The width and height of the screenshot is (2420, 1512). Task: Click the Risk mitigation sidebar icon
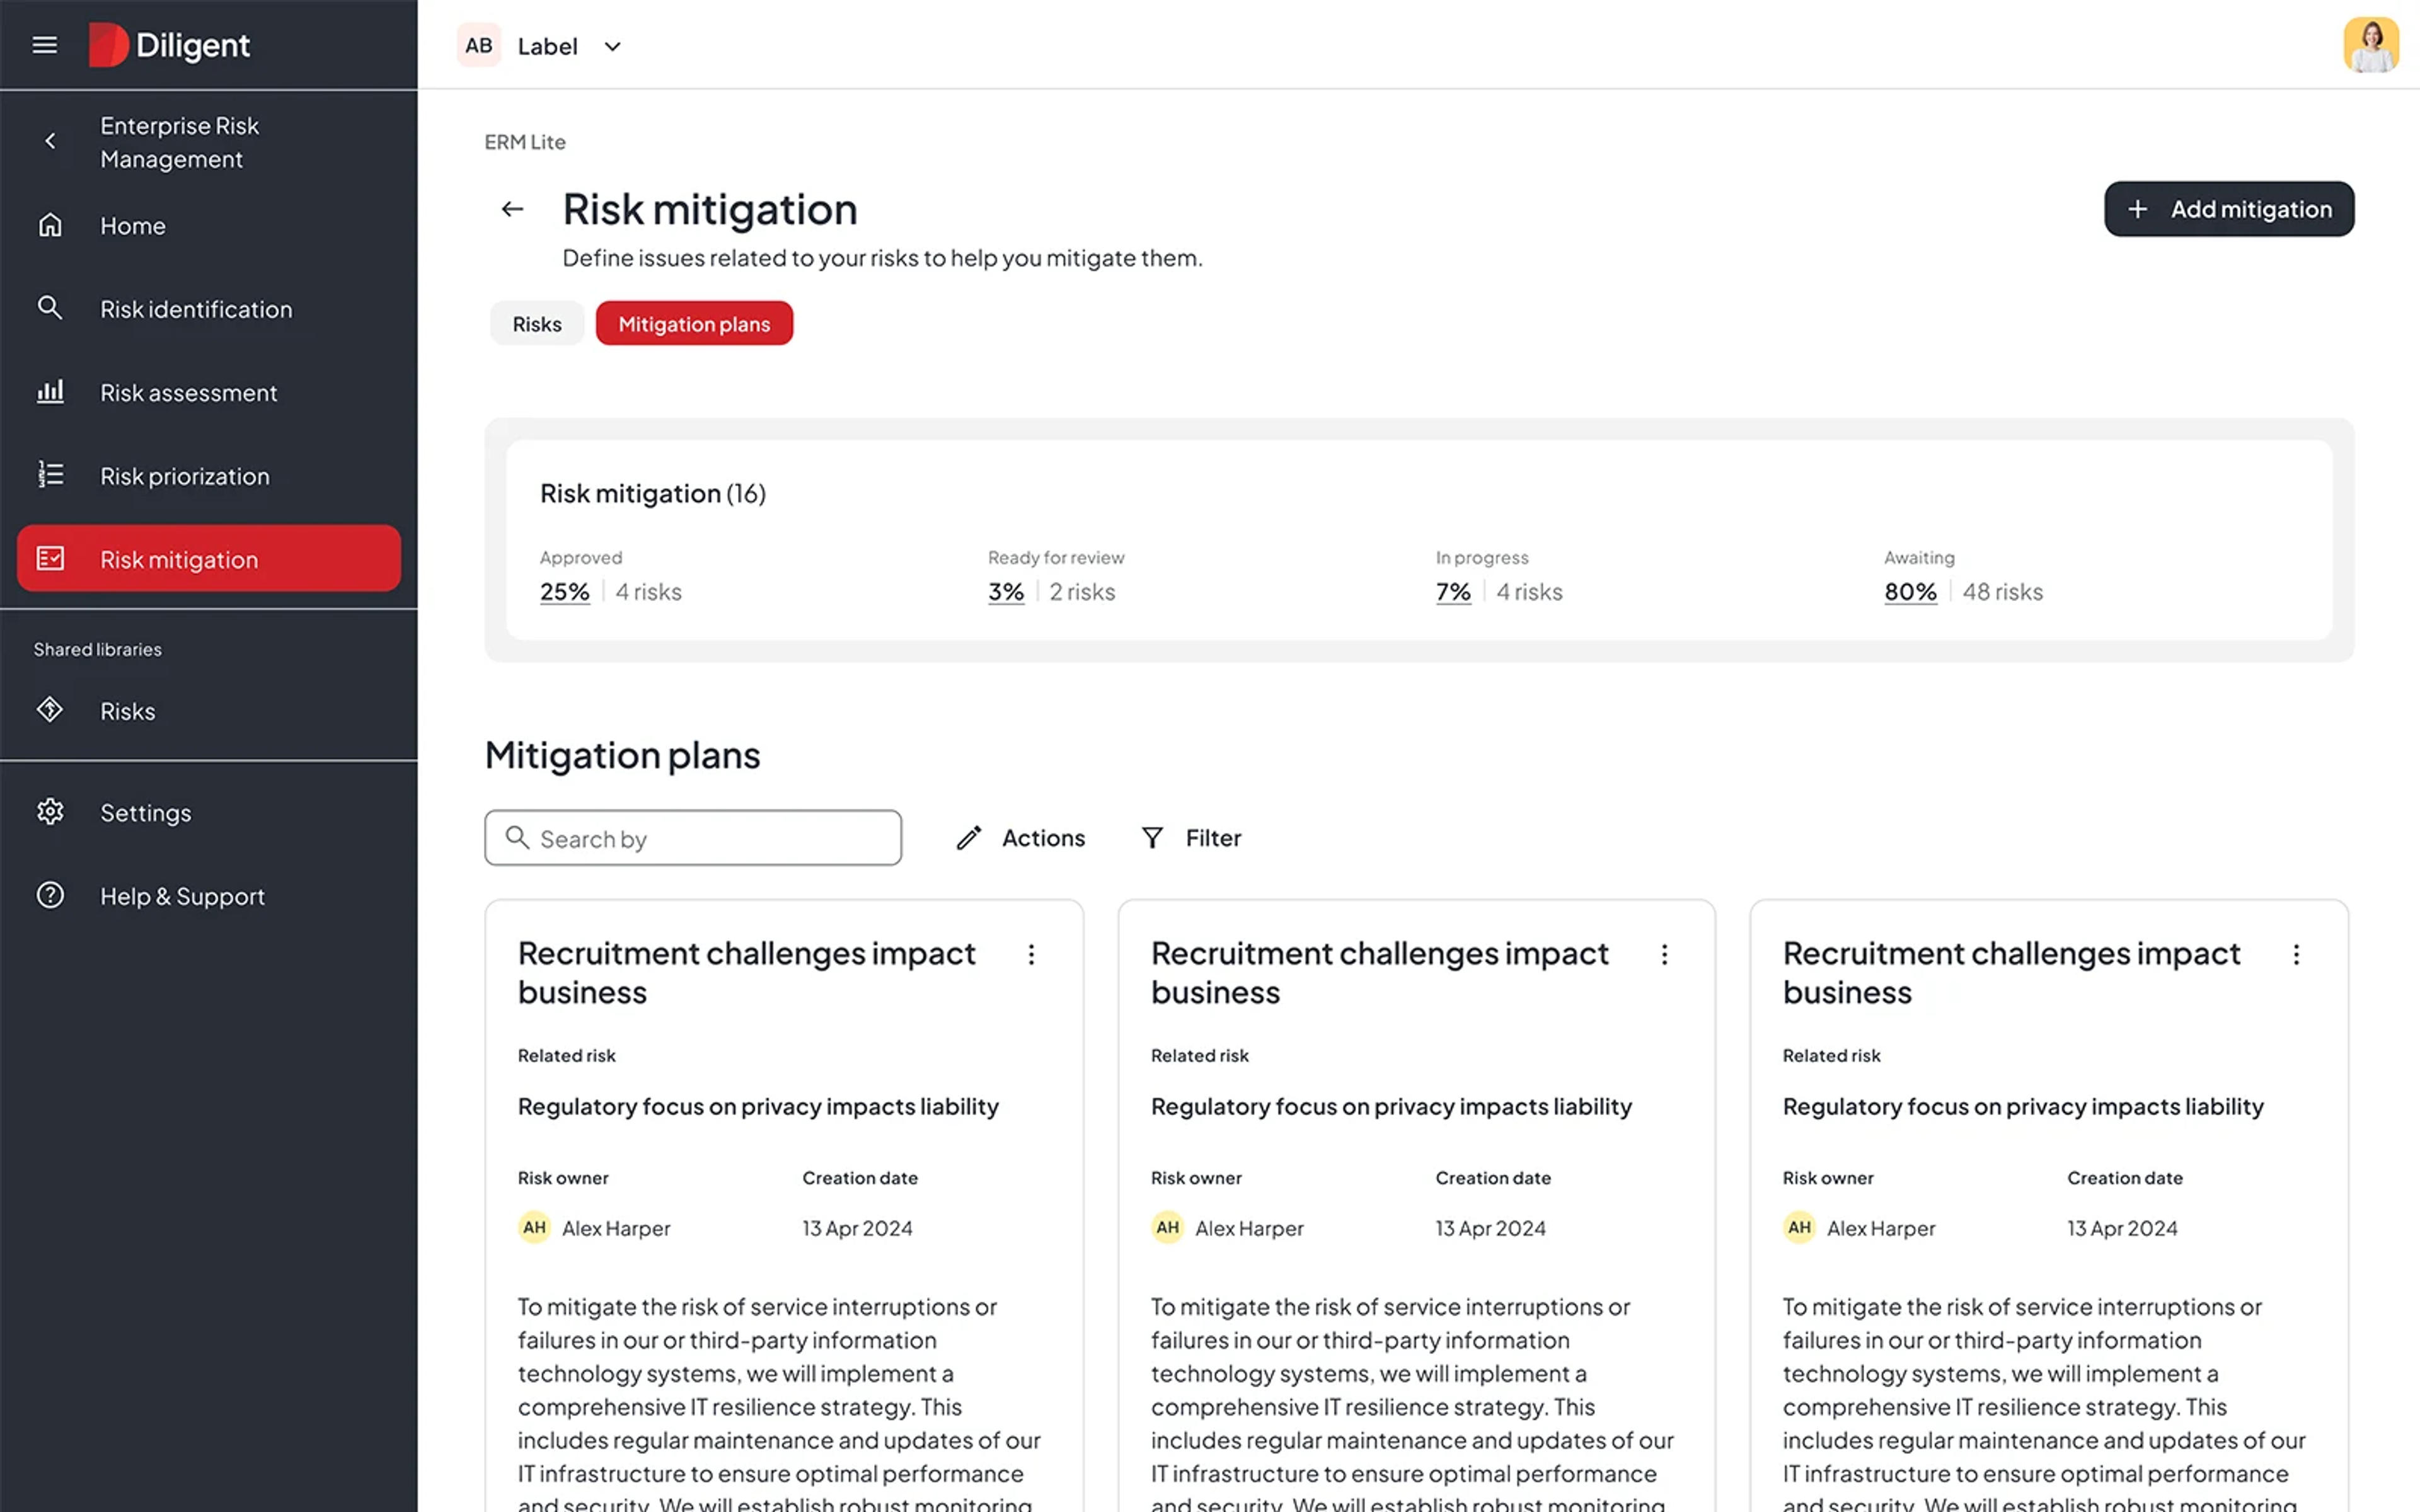point(50,558)
